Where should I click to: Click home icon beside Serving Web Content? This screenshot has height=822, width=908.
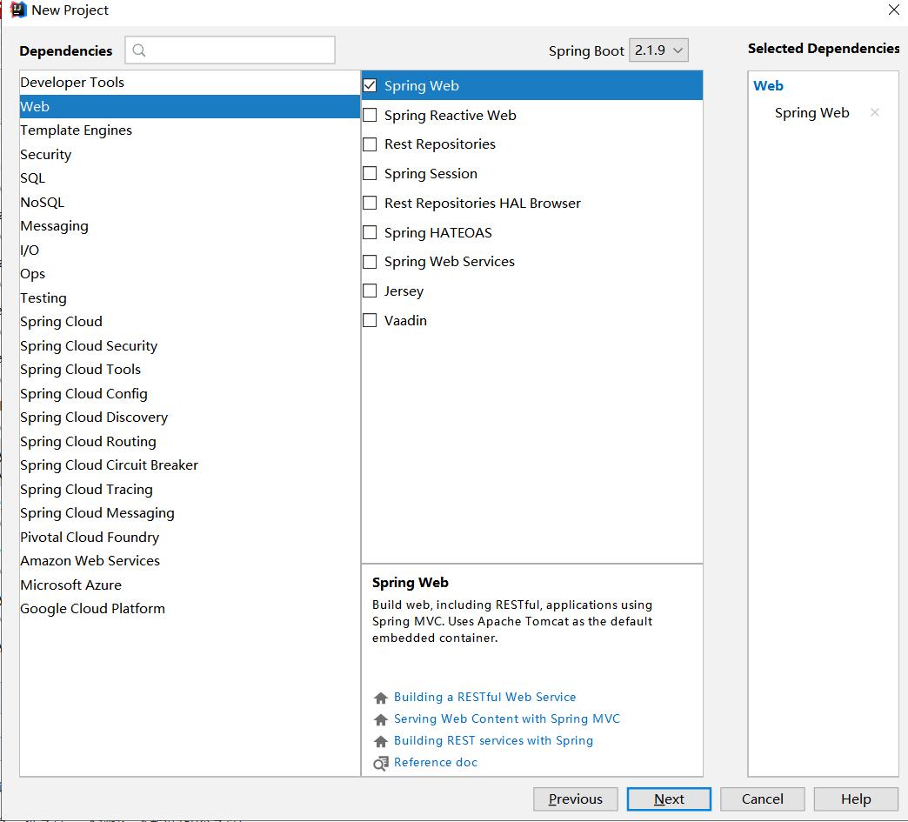coord(380,719)
